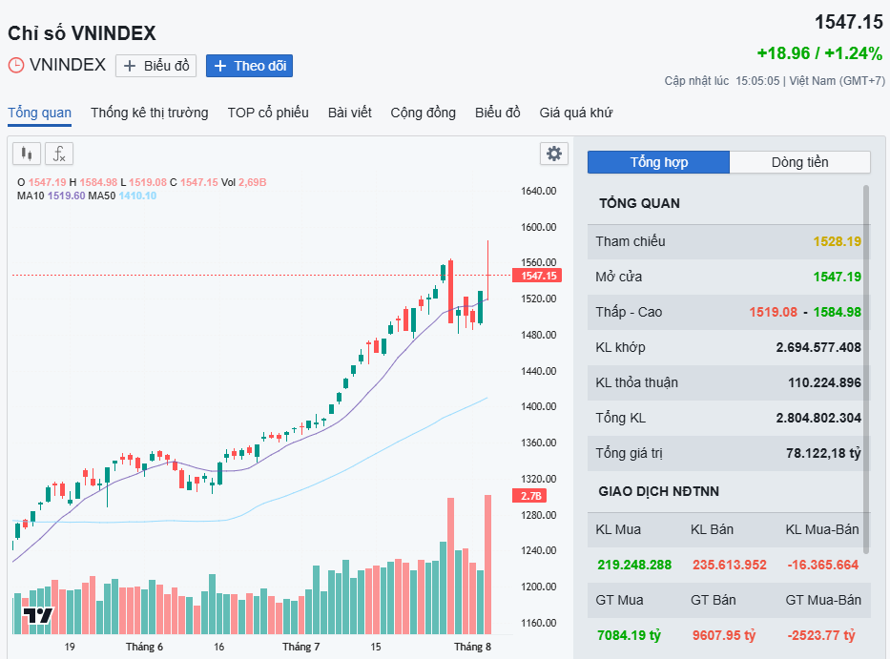Switch to the Dòng tiền panel tab
The width and height of the screenshot is (890, 659).
tap(799, 162)
